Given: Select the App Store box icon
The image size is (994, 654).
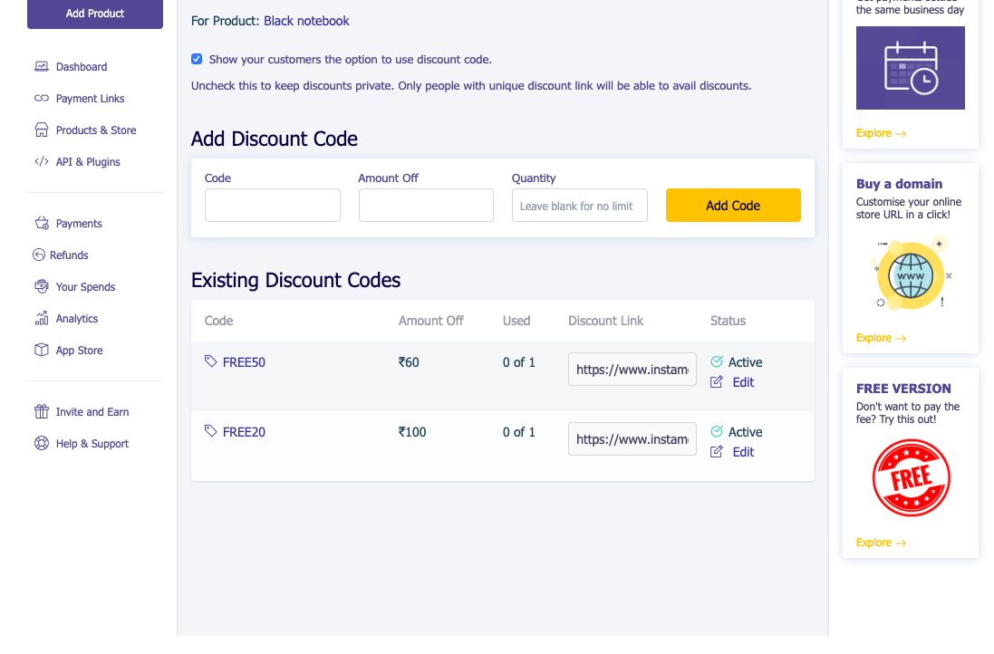Looking at the screenshot, I should point(41,350).
